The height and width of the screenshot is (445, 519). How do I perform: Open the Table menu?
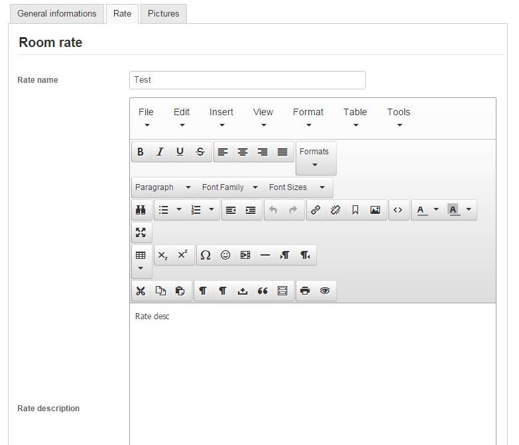tap(355, 117)
